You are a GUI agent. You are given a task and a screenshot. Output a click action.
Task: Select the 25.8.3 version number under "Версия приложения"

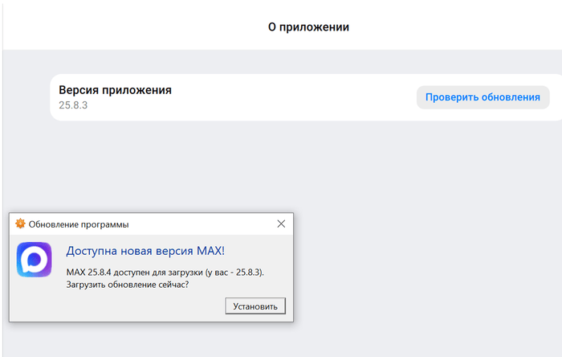click(72, 105)
